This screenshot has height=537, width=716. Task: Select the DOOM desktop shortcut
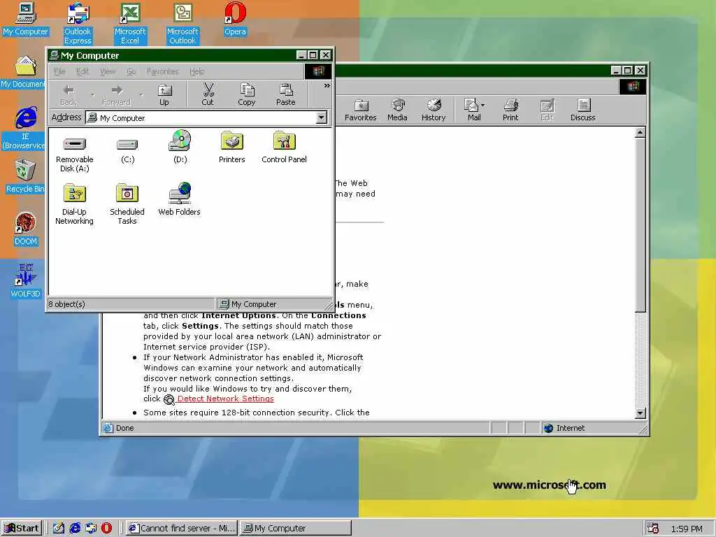(x=26, y=229)
